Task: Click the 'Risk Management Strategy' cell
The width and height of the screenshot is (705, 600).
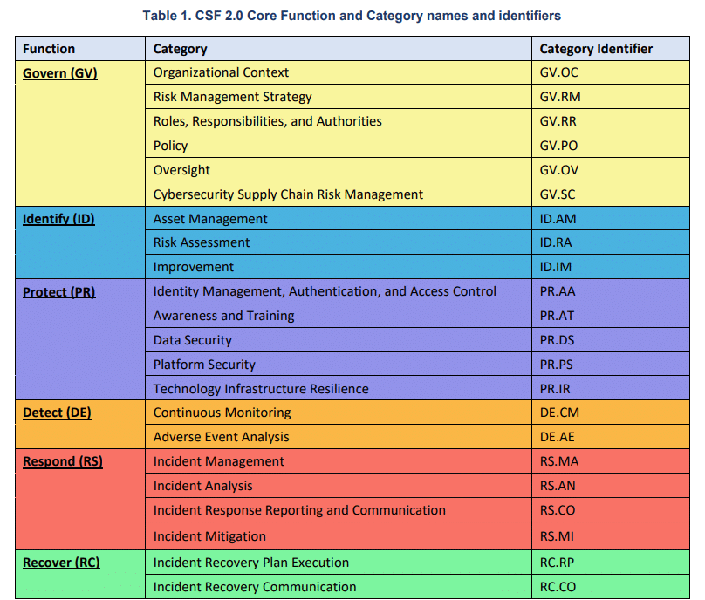Action: click(339, 97)
